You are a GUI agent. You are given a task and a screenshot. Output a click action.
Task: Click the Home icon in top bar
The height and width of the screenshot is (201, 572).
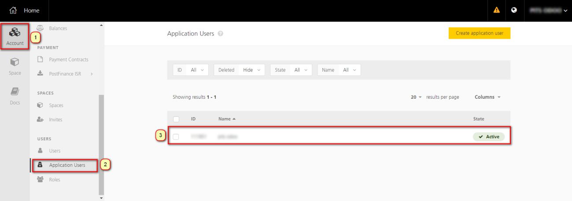click(13, 11)
